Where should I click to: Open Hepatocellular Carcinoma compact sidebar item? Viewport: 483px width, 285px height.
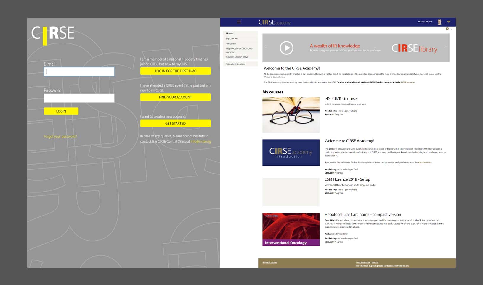point(239,50)
